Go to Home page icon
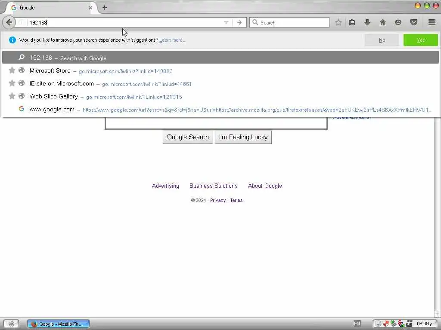Viewport: 441px width, 330px height. [383, 22]
